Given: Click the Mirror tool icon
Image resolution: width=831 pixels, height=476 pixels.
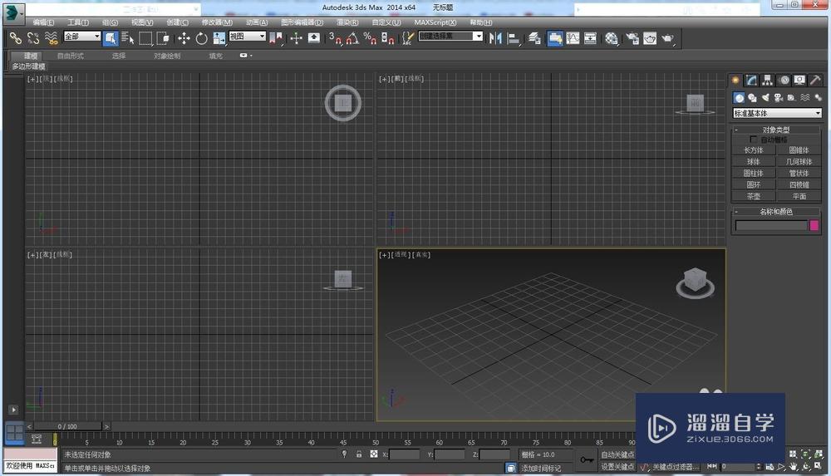Looking at the screenshot, I should click(495, 38).
